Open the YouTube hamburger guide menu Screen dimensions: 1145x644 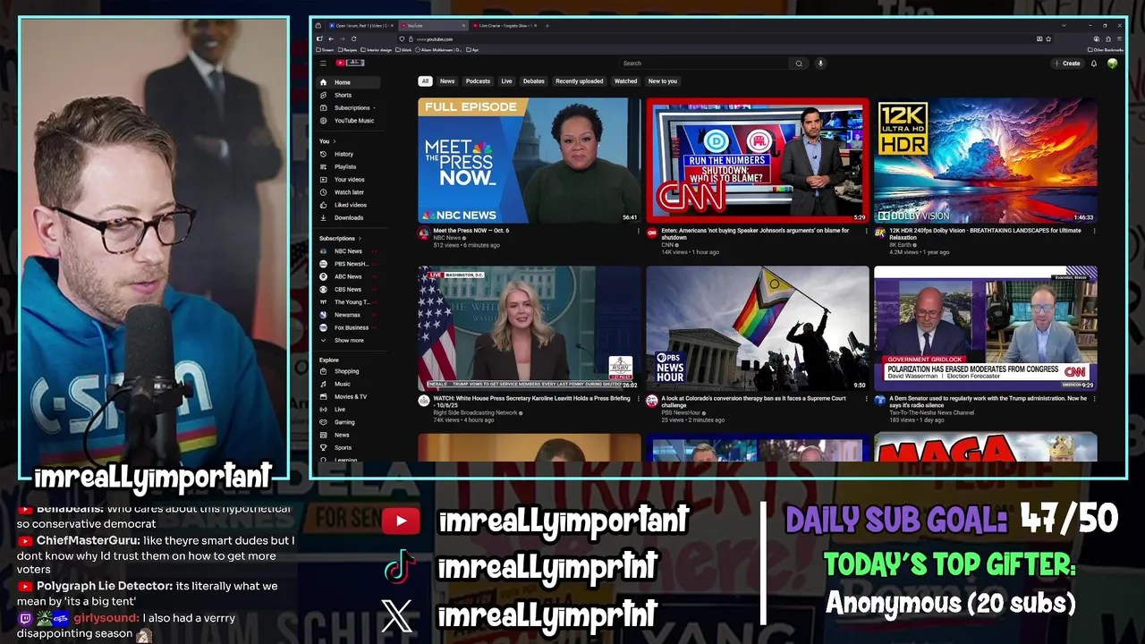[323, 63]
